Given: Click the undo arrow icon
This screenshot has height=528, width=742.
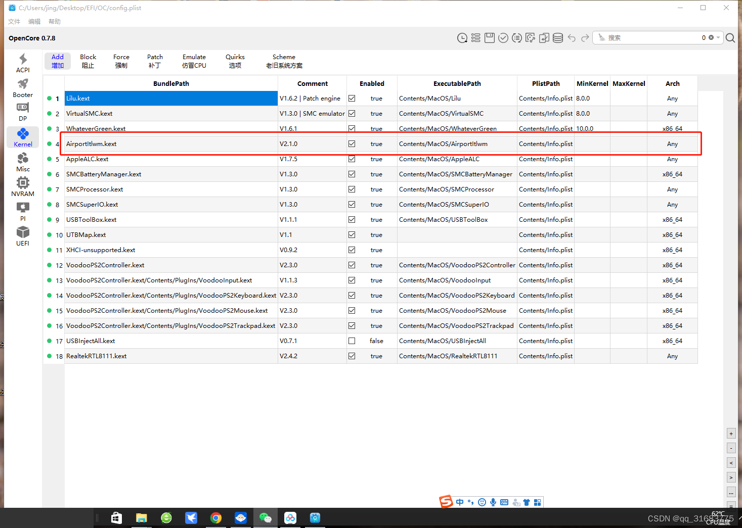Looking at the screenshot, I should click(572, 38).
